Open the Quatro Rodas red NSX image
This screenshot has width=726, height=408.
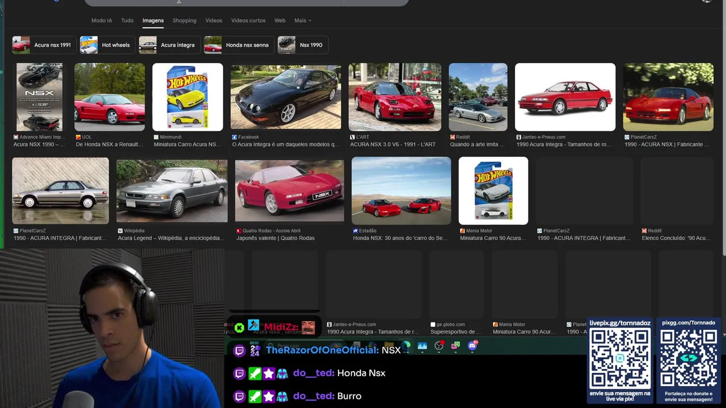coord(289,191)
